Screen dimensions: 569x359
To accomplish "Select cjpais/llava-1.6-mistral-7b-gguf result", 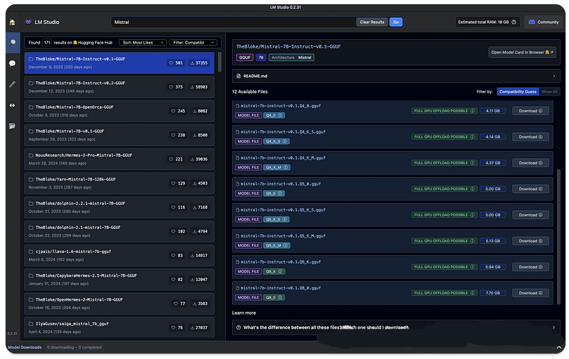I will [x=119, y=255].
